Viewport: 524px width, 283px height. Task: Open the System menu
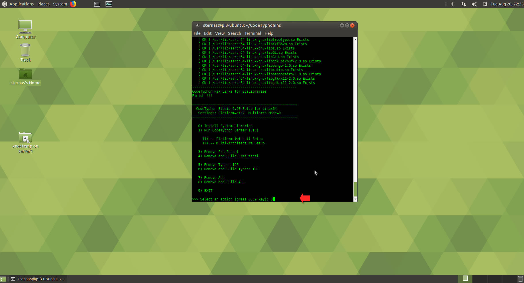[60, 4]
